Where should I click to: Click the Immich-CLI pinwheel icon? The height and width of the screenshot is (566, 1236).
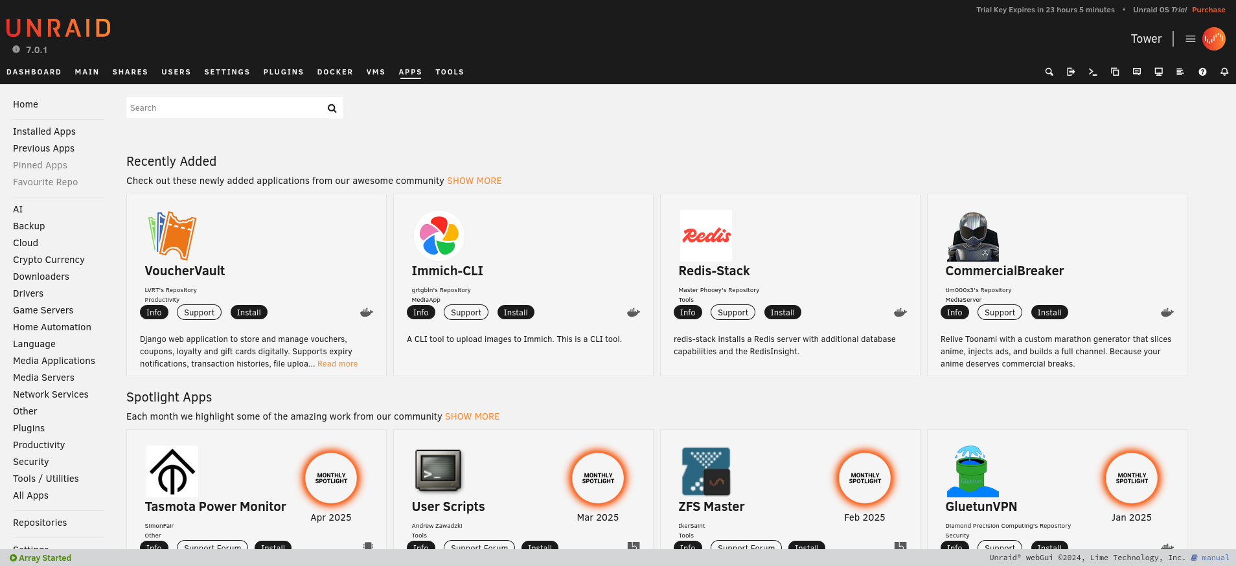pos(439,235)
